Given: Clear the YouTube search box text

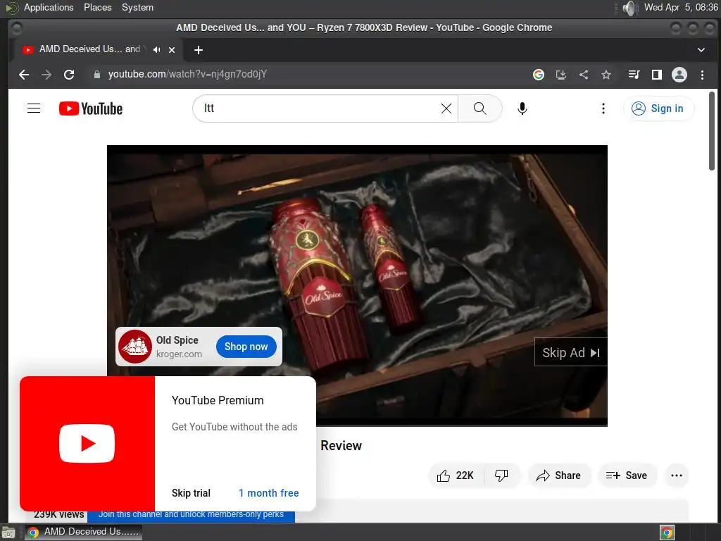Looking at the screenshot, I should tap(446, 108).
